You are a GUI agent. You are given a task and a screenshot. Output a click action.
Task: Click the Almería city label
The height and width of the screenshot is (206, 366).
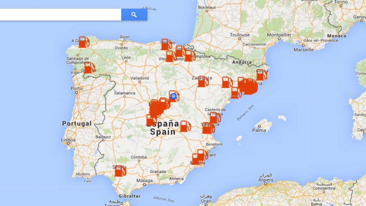click(176, 179)
